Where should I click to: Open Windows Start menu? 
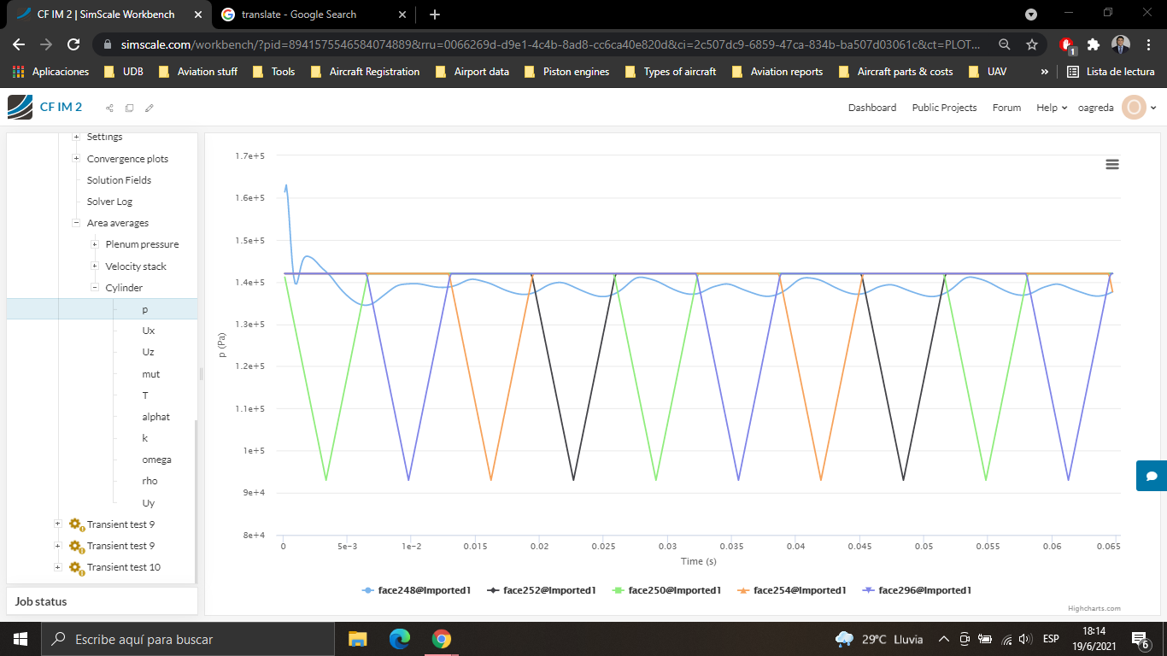point(21,639)
